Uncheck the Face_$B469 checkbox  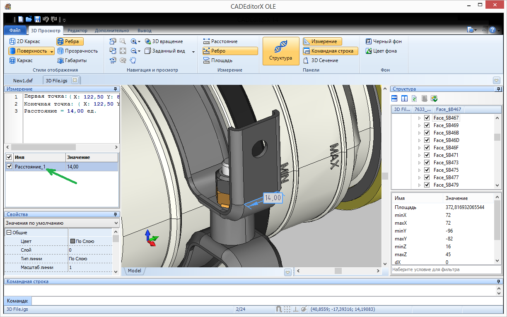[x=427, y=125]
